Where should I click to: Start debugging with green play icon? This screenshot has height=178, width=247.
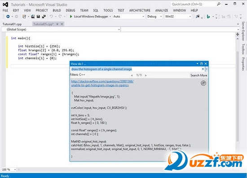pos(71,17)
